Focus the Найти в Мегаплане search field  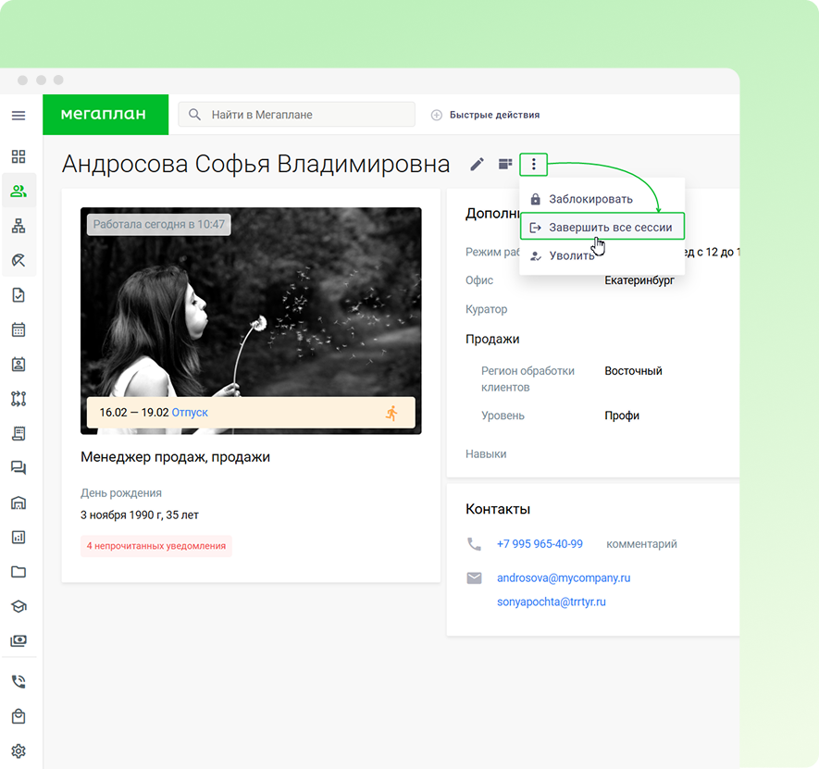tap(297, 115)
